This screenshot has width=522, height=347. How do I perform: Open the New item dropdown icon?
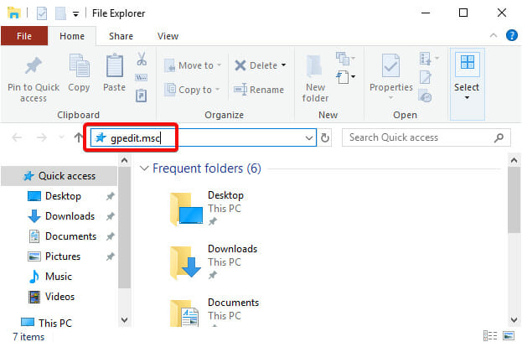point(345,59)
